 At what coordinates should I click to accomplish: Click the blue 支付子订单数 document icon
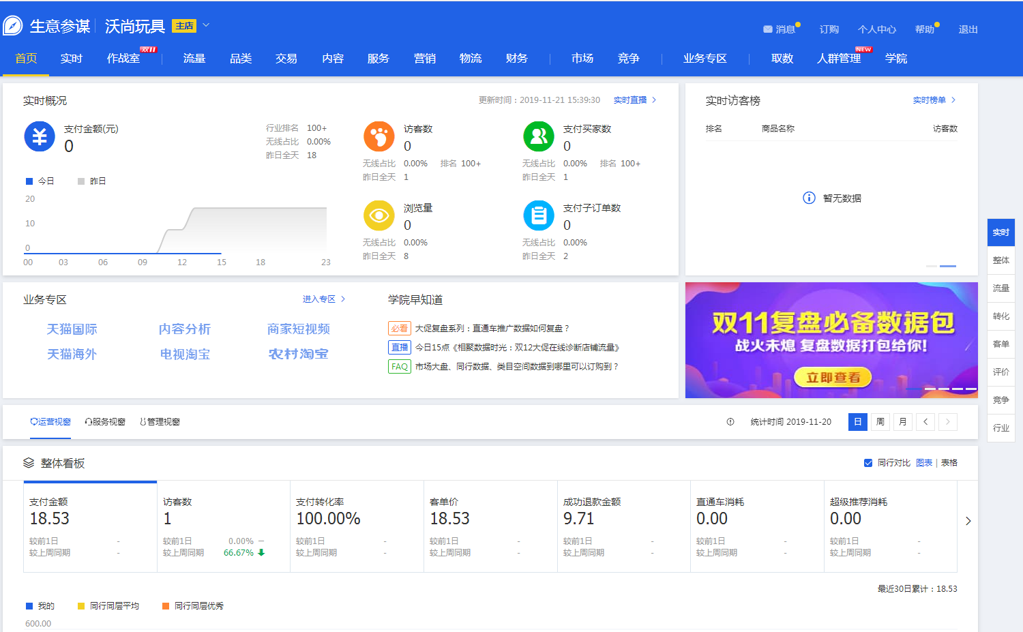coord(539,215)
